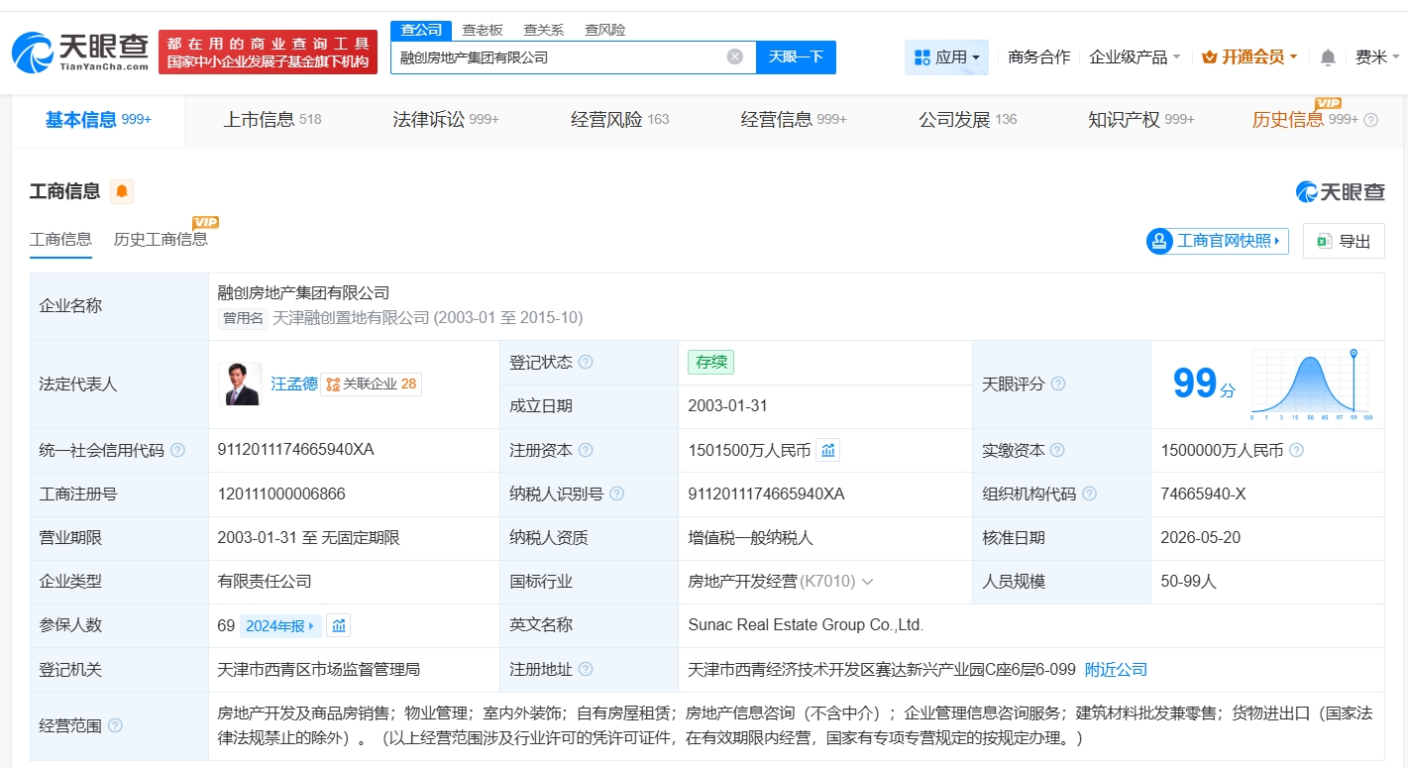Click the help icon after 1500000万人民币
The height and width of the screenshot is (768, 1408).
[1296, 450]
